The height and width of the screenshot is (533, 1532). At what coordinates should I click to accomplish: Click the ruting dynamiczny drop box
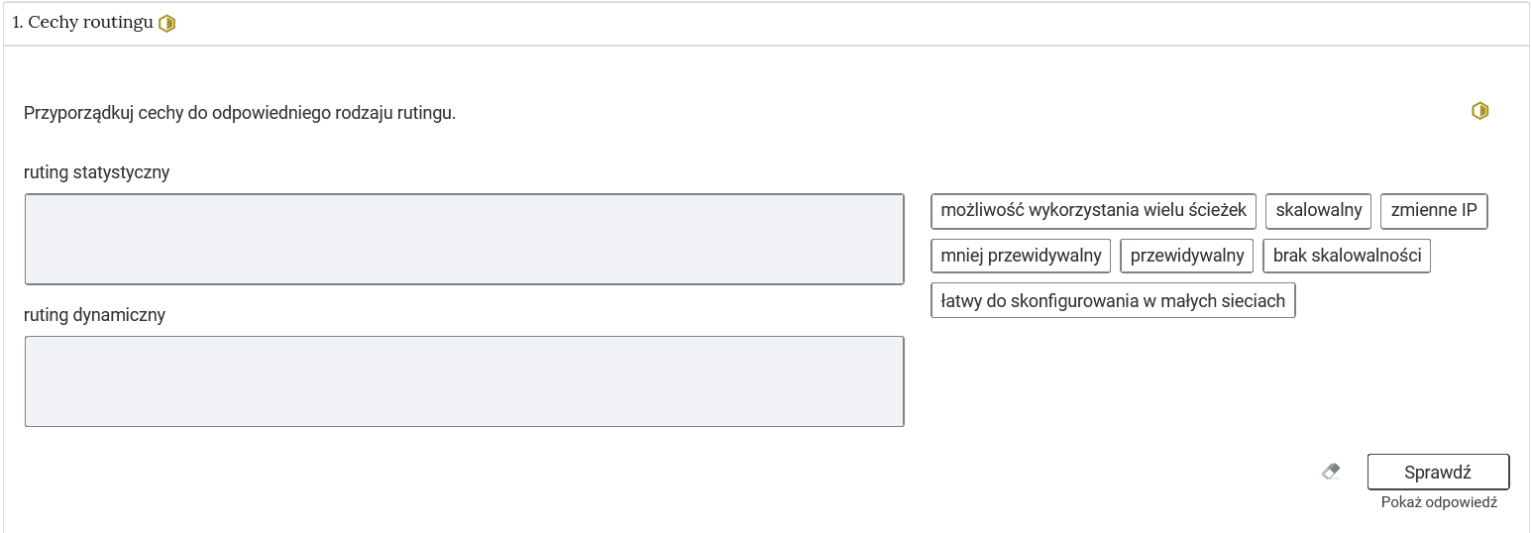(x=465, y=381)
